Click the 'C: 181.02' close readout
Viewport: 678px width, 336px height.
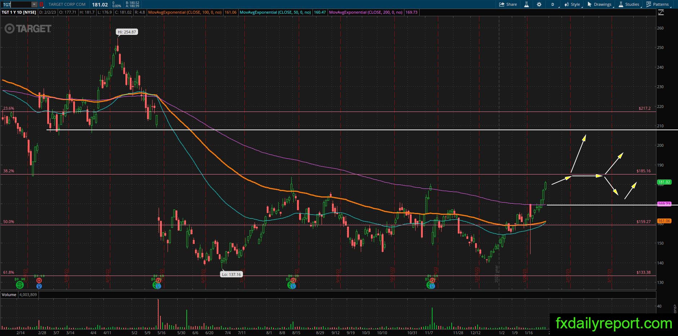click(123, 12)
